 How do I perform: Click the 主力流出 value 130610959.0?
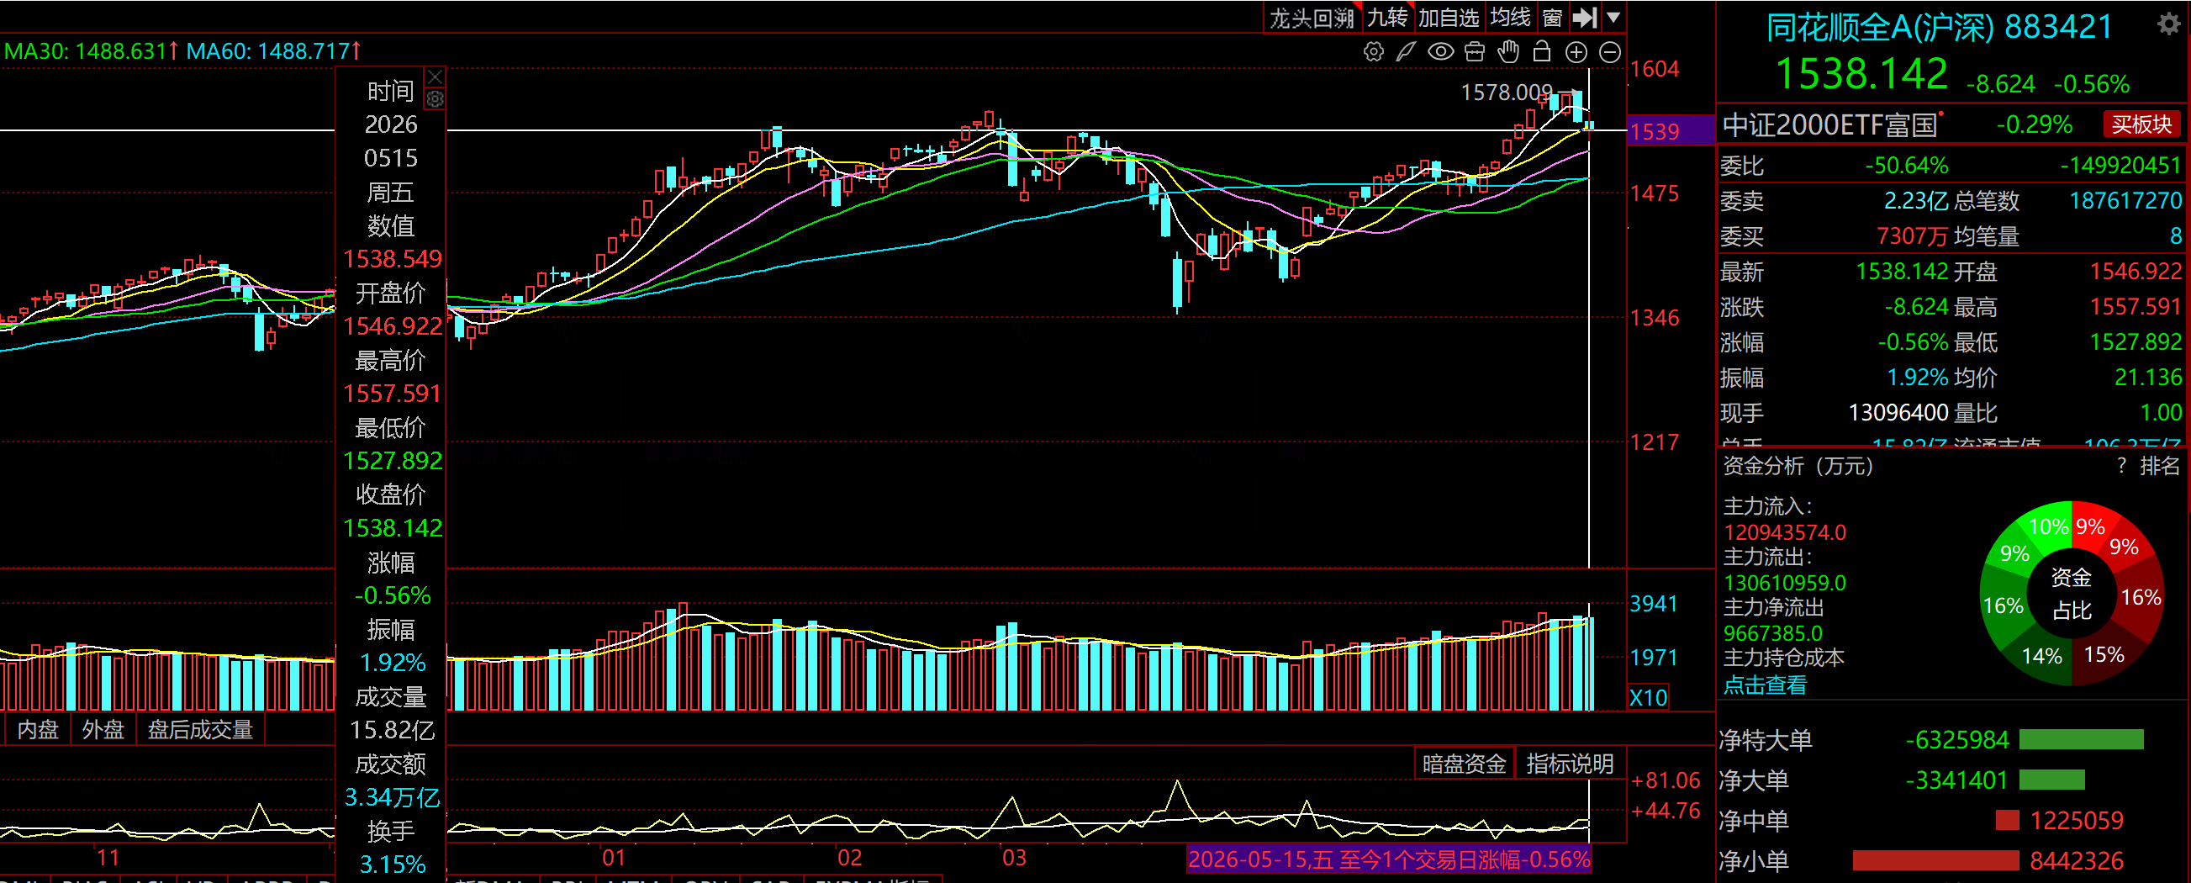(1784, 583)
